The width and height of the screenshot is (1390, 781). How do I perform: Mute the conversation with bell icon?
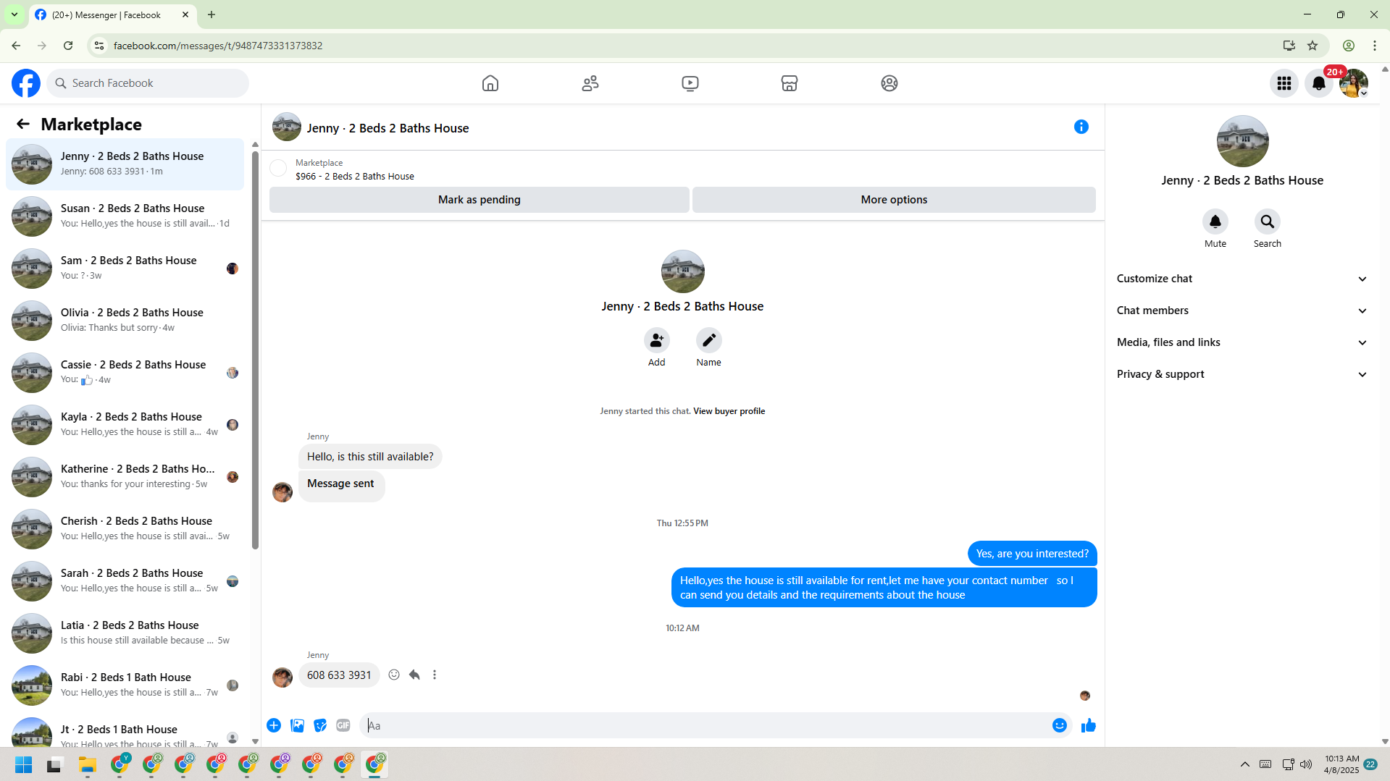[x=1215, y=221]
